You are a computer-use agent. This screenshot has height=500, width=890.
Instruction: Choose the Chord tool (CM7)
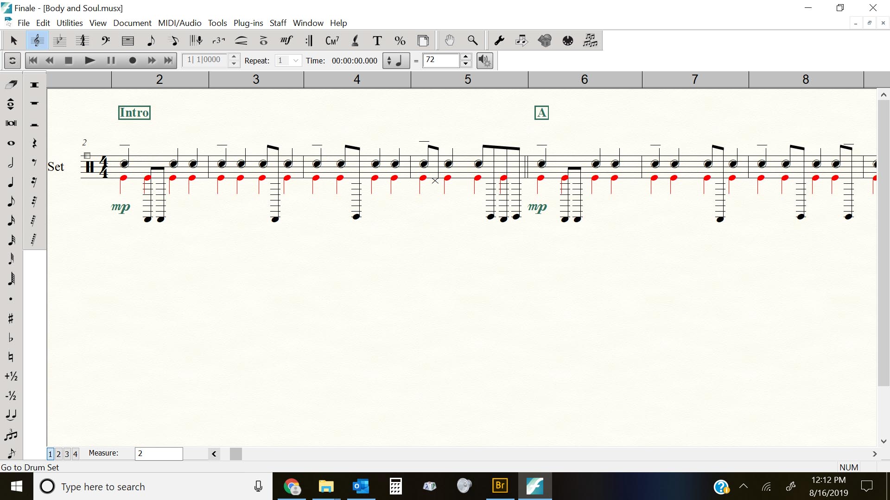(332, 41)
